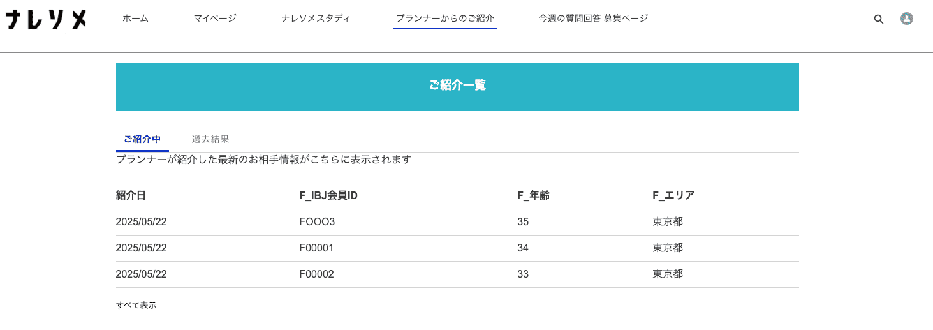Click the ナレソメ logo
This screenshot has width=933, height=330.
tap(47, 19)
